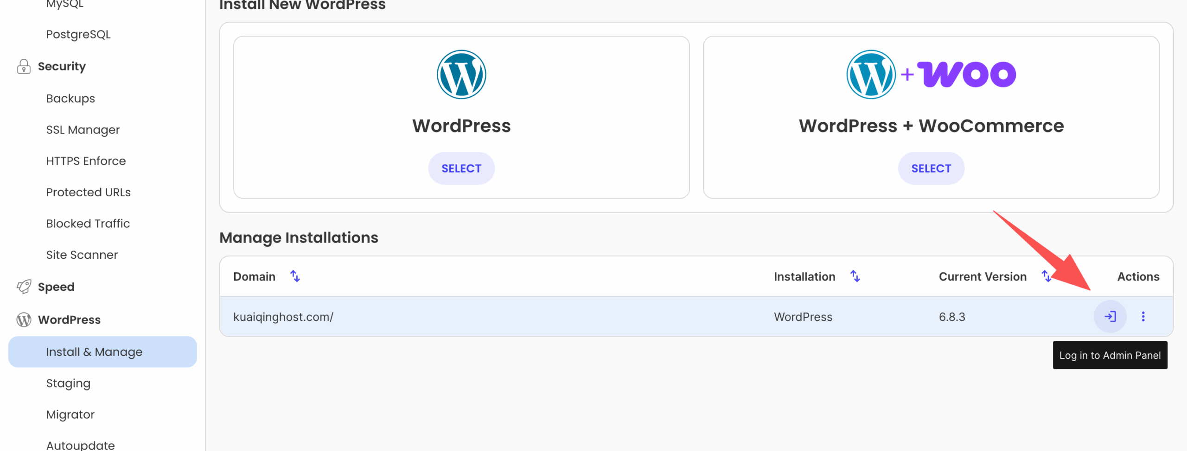This screenshot has width=1187, height=451.
Task: Open the PostgreSQL sidebar item
Action: point(78,34)
